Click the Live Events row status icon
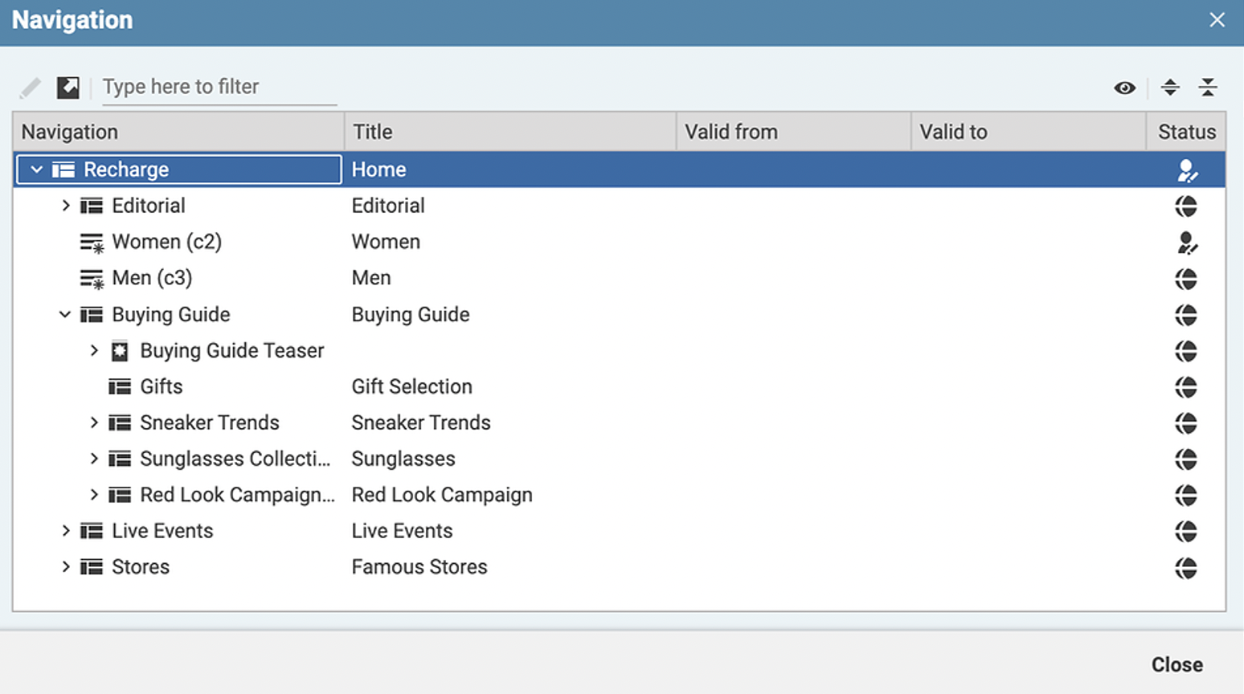Image resolution: width=1244 pixels, height=694 pixels. (x=1186, y=532)
